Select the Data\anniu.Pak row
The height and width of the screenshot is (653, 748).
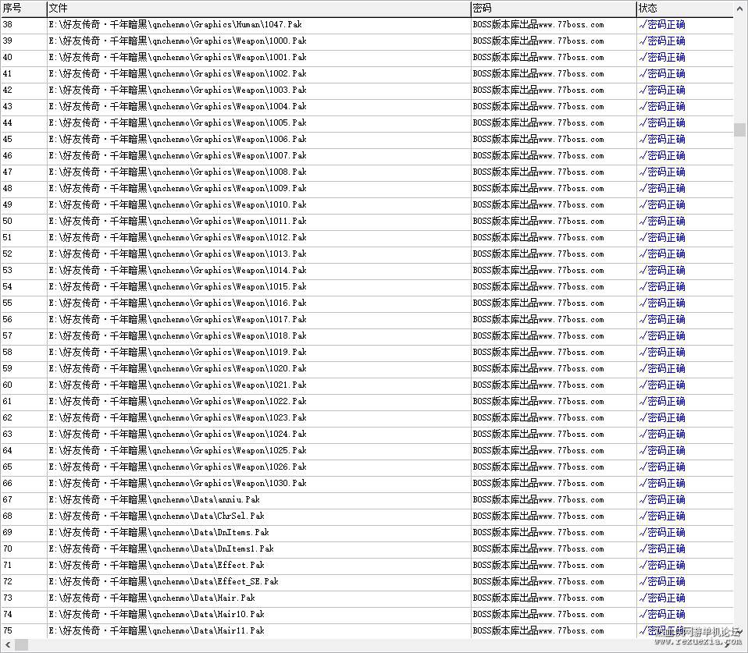click(x=367, y=499)
